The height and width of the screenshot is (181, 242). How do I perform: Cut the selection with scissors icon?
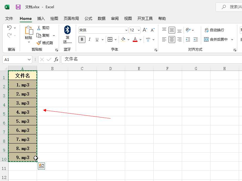38,28
